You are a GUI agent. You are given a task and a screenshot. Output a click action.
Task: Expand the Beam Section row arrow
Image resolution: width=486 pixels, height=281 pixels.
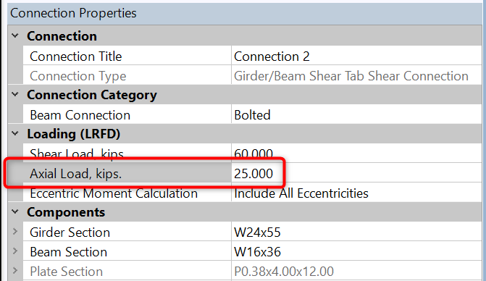[15, 251]
